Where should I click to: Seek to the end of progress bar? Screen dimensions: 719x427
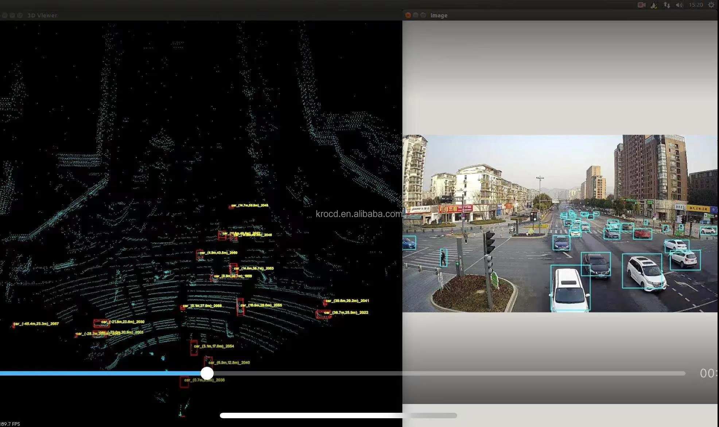coord(684,373)
